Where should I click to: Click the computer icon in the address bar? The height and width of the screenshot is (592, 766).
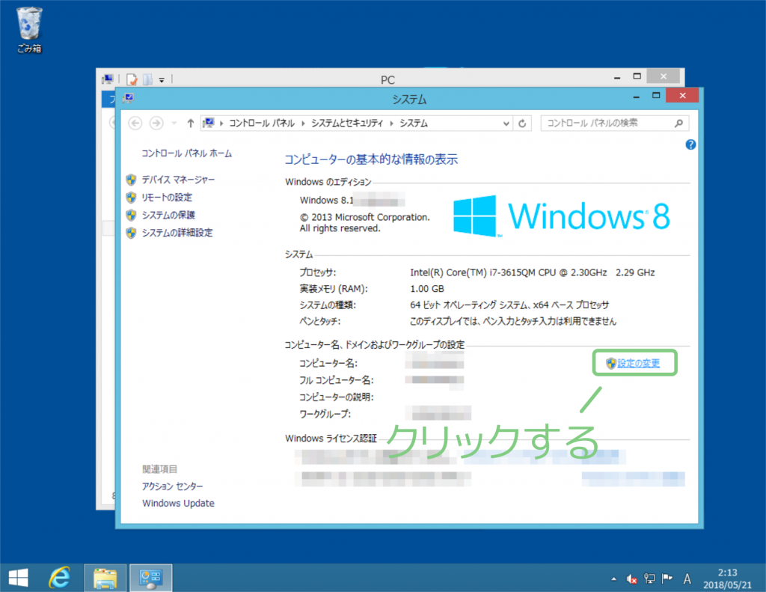click(209, 123)
